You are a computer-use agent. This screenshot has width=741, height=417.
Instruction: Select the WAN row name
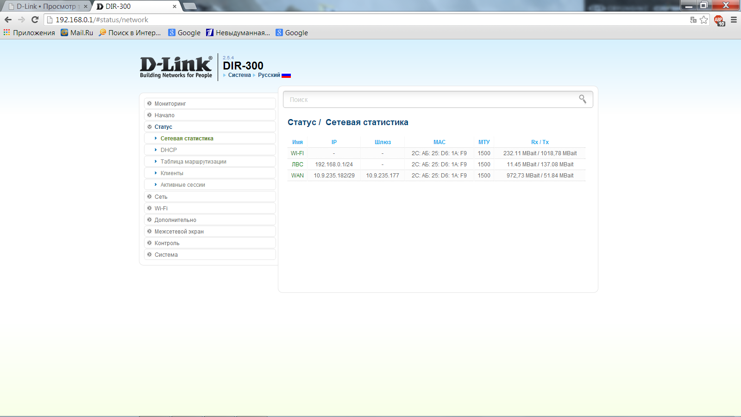[x=297, y=176]
